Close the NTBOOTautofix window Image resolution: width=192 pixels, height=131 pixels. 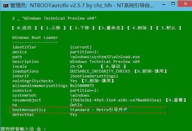point(185,4)
